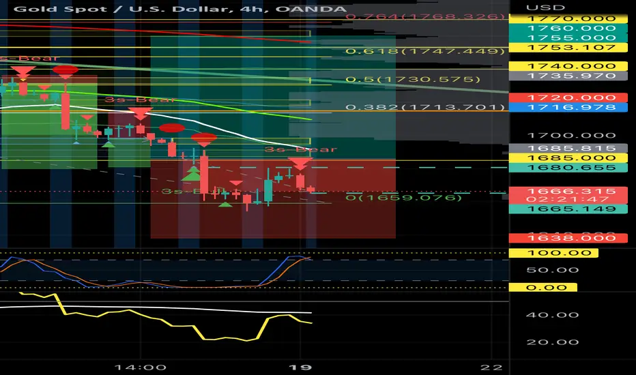Image resolution: width=636 pixels, height=375 pixels.
Task: Click the 1740.000 yellow price label
Action: coord(568,66)
